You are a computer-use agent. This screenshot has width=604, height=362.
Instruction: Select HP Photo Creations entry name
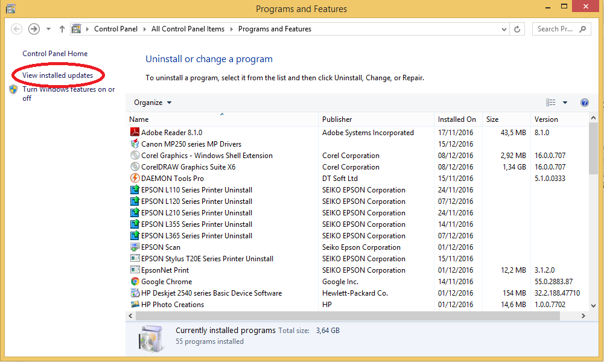point(172,305)
